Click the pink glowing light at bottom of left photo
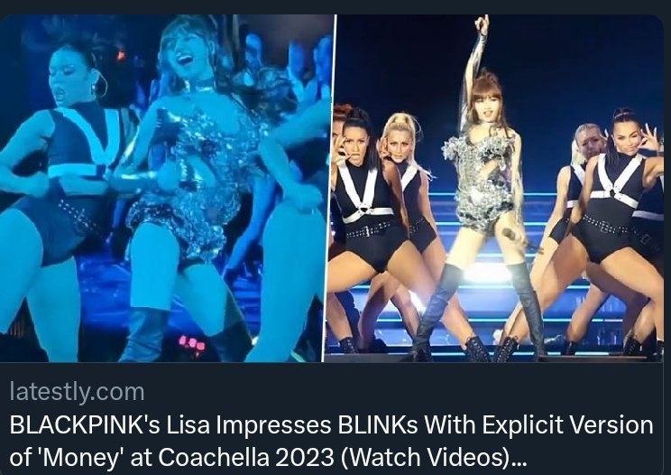Screen dimensions: 671x475 pyautogui.click(x=192, y=344)
